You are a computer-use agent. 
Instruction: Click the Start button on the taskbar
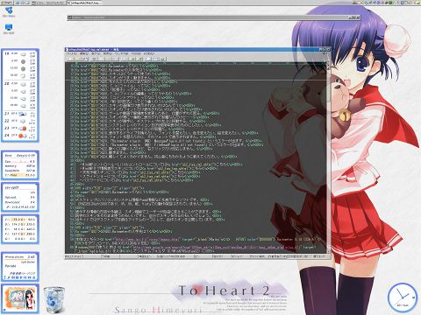(x=6, y=3)
